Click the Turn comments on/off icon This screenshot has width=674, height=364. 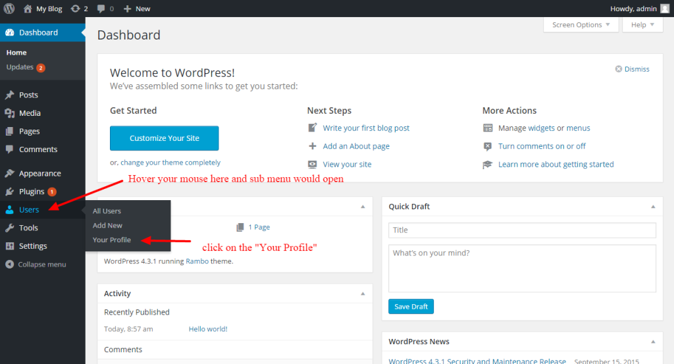coord(488,147)
